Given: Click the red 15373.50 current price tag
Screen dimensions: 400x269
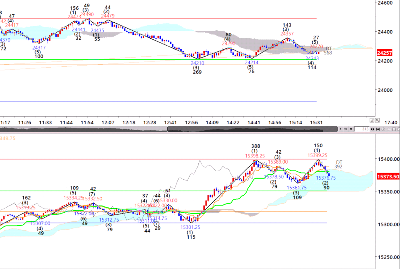Looking at the screenshot, I should tap(388, 177).
